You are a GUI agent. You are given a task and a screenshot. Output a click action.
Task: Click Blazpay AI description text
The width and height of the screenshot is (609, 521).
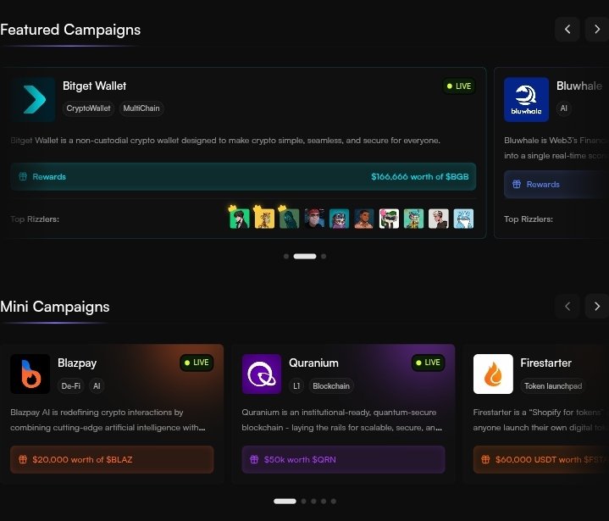pyautogui.click(x=108, y=420)
